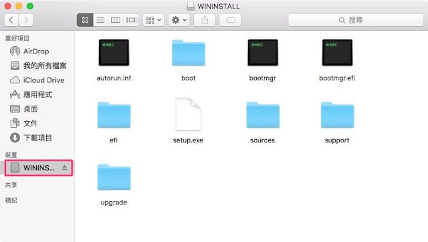
Task: Select the upgrade folder icon
Action: click(x=114, y=177)
